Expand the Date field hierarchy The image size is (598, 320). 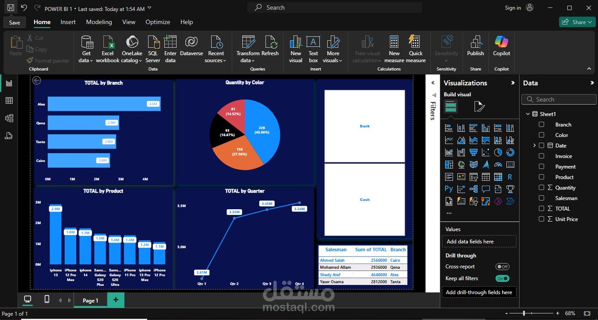coord(534,145)
